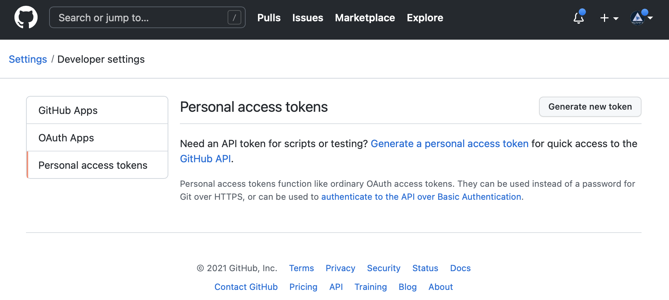
Task: Click the GitHub Octocat logo
Action: coord(26,17)
